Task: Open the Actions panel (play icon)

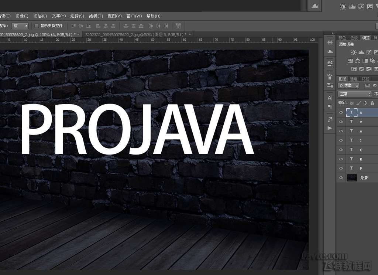Action: (330, 128)
